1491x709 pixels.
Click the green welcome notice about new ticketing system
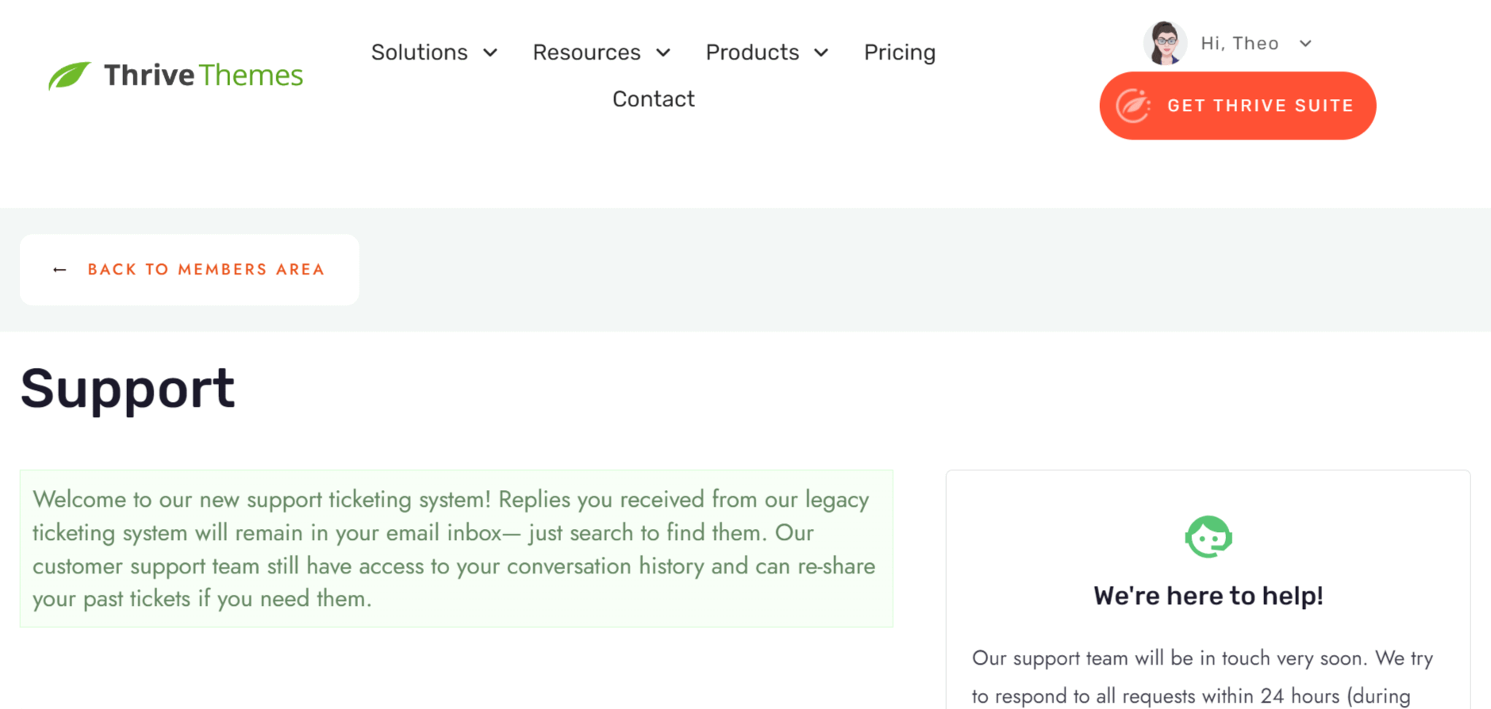(x=456, y=549)
